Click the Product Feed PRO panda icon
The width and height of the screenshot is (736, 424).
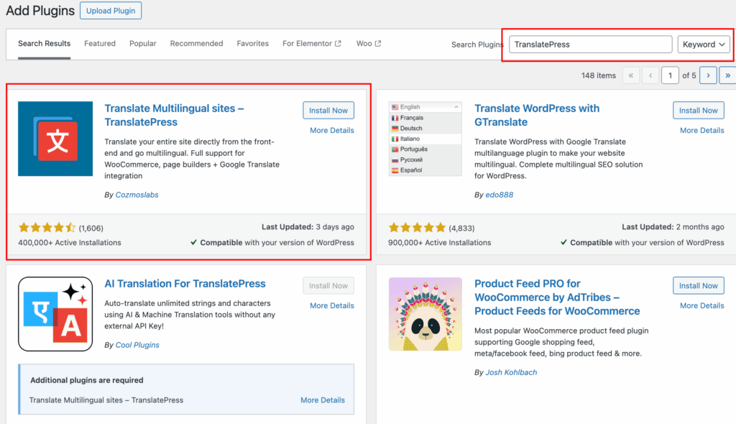425,314
